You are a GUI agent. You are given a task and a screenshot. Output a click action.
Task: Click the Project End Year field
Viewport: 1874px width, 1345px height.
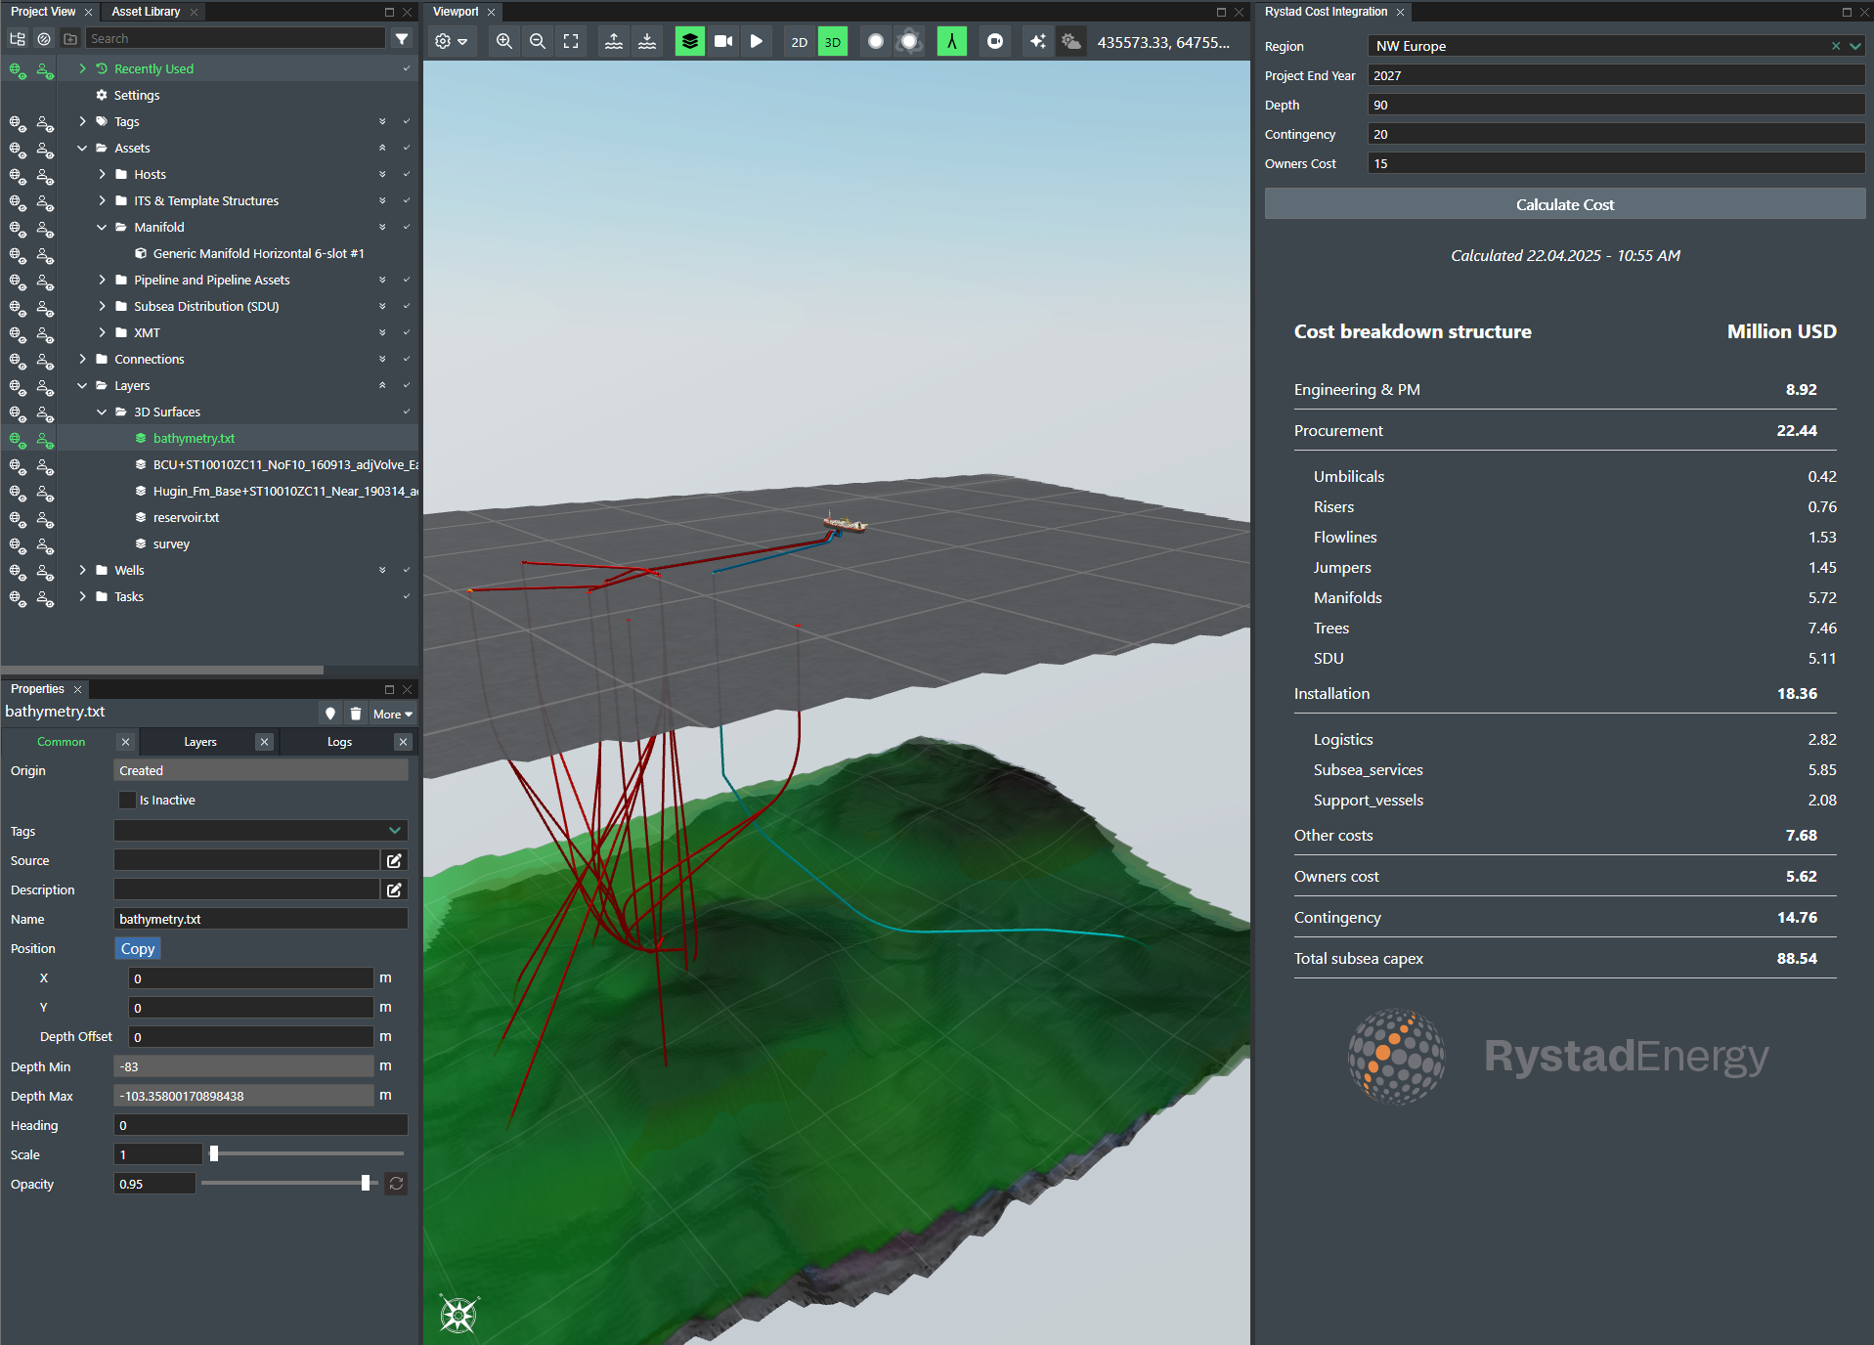tap(1616, 75)
